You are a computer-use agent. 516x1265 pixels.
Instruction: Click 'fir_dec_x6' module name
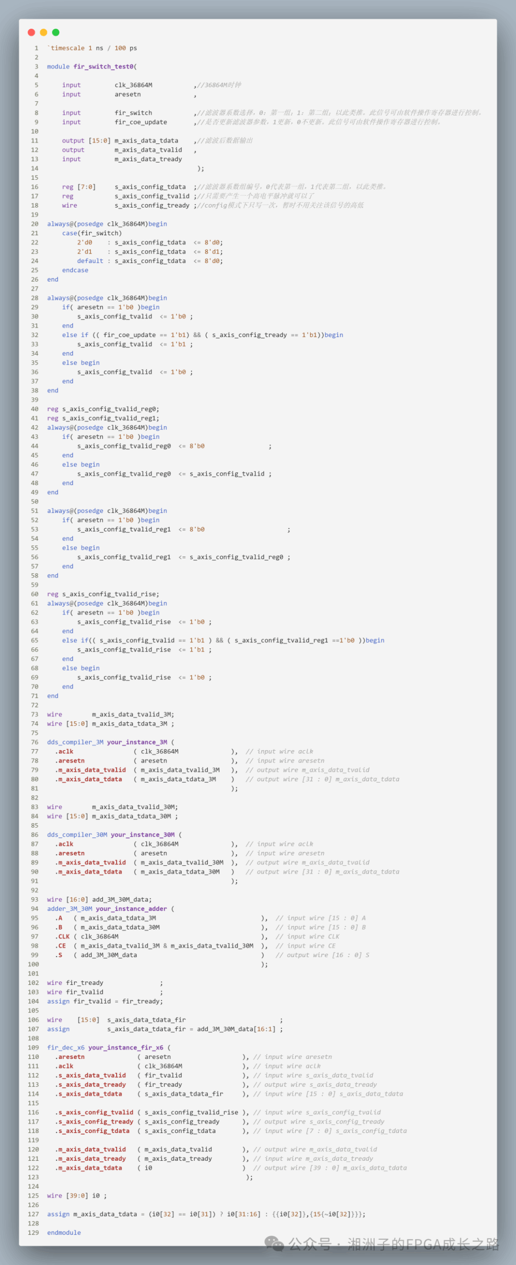point(66,1048)
